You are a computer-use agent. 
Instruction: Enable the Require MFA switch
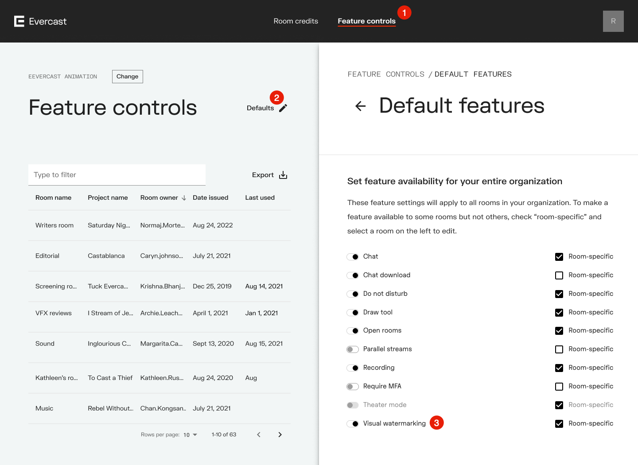pyautogui.click(x=353, y=387)
